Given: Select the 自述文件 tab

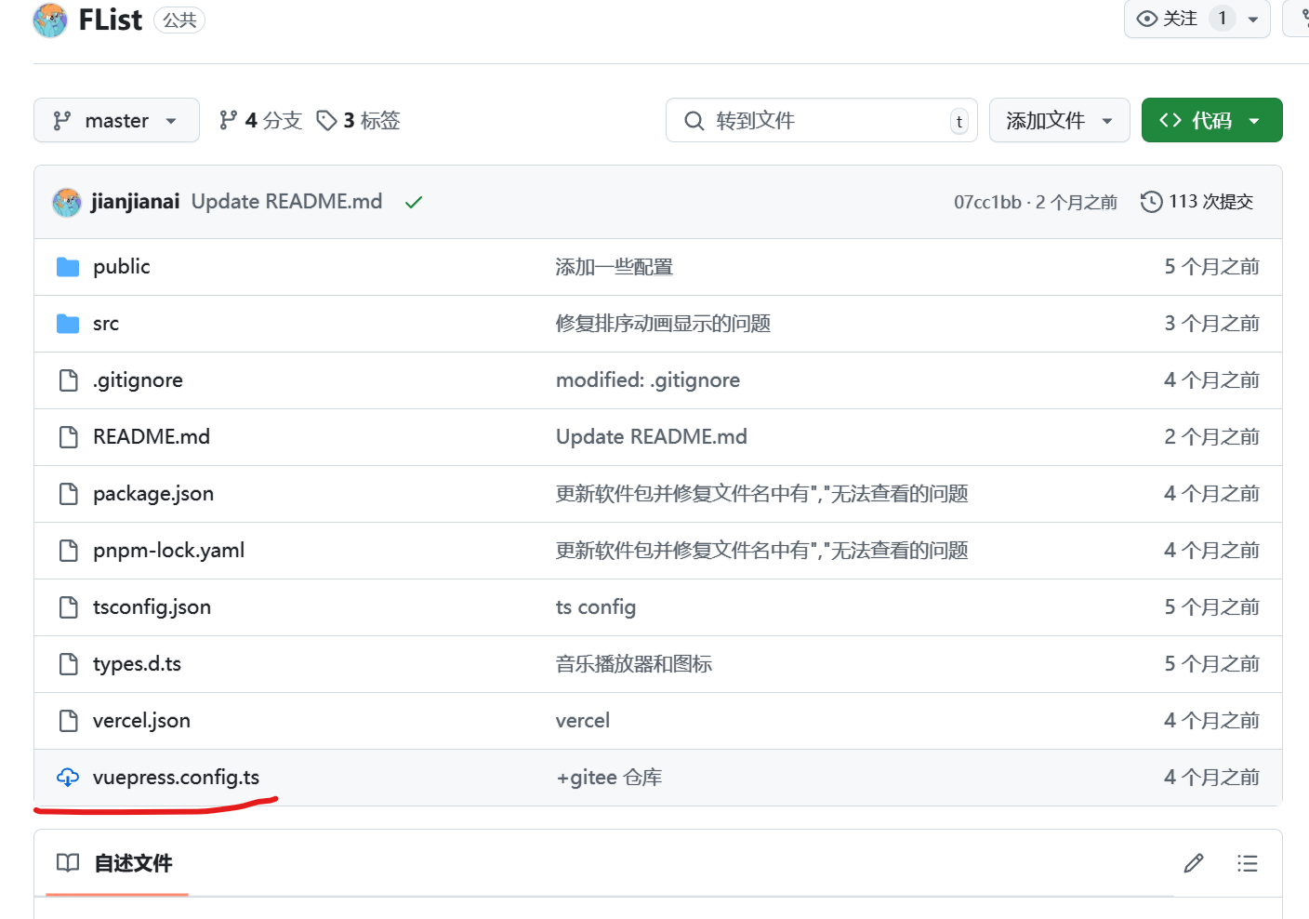Looking at the screenshot, I should [117, 863].
